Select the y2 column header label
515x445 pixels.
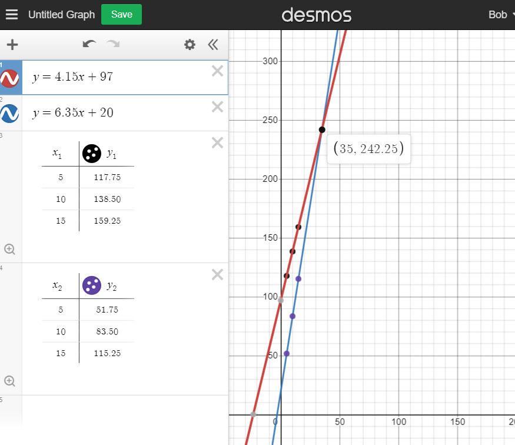[x=112, y=285]
